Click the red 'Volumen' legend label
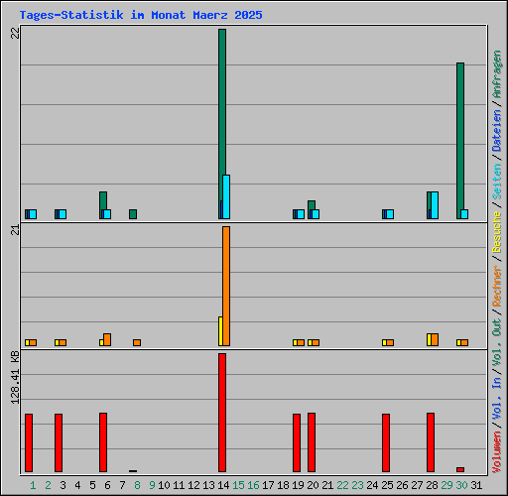Screen dimensions: 508x496 [x=497, y=451]
